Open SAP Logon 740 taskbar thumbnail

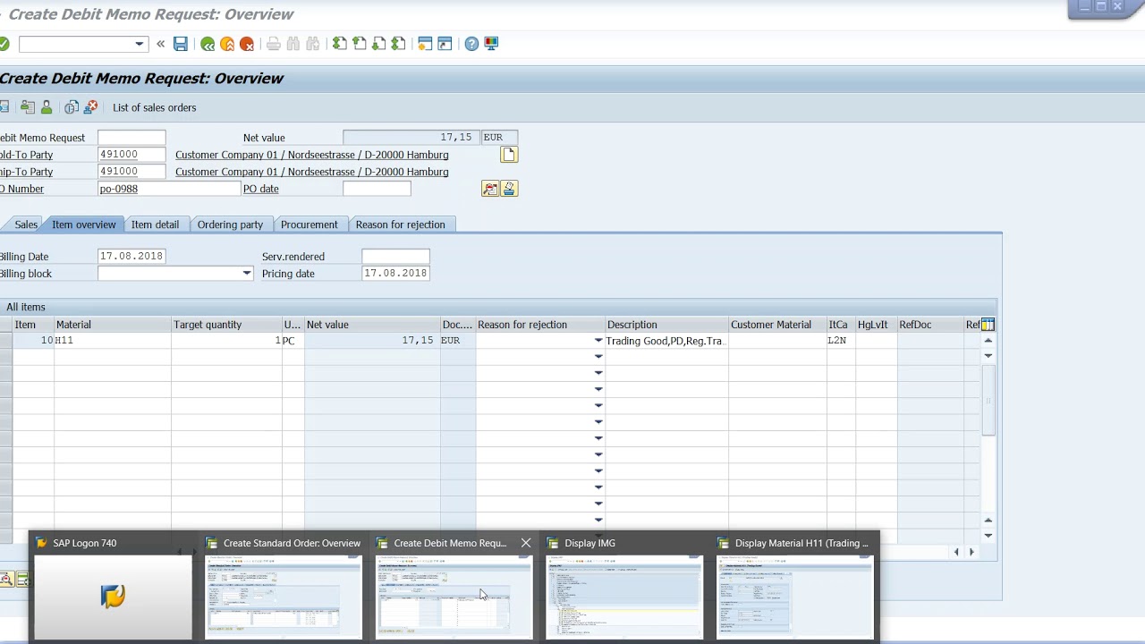[x=113, y=587]
